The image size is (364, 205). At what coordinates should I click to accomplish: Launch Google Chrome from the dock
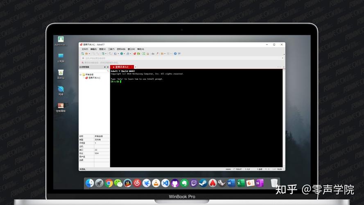point(109,183)
